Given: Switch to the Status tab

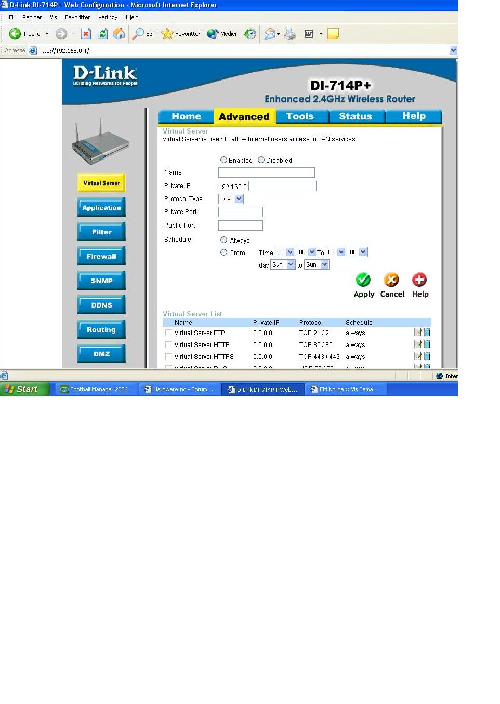Looking at the screenshot, I should [356, 116].
